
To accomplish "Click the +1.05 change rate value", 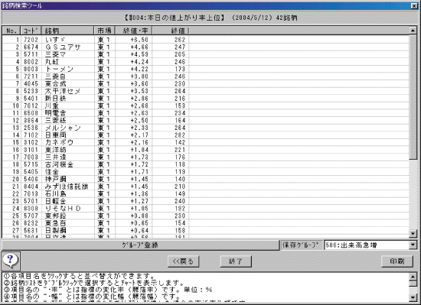I will 139,209.
